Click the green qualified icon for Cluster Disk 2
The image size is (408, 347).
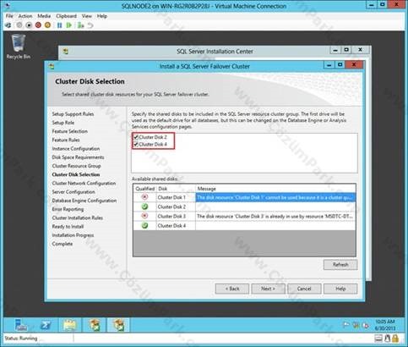[x=144, y=207]
